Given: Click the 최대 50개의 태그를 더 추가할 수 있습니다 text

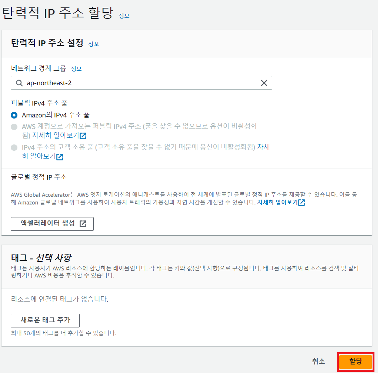Looking at the screenshot, I should [x=63, y=333].
